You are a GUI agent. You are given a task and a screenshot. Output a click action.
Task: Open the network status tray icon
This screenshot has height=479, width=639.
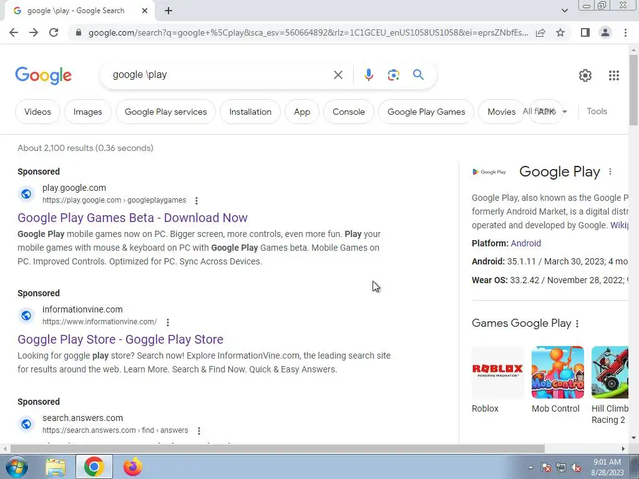(x=561, y=468)
